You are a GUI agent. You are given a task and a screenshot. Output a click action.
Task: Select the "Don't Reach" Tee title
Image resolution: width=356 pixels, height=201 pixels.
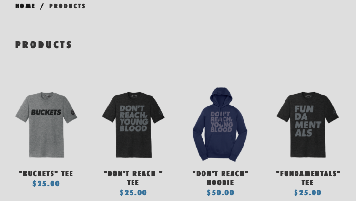pos(133,178)
